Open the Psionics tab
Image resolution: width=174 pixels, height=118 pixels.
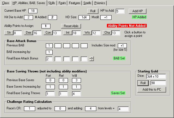coord(100,3)
